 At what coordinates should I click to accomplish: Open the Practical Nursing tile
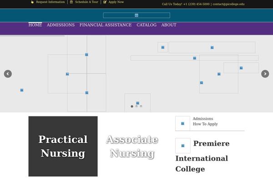tap(63, 146)
